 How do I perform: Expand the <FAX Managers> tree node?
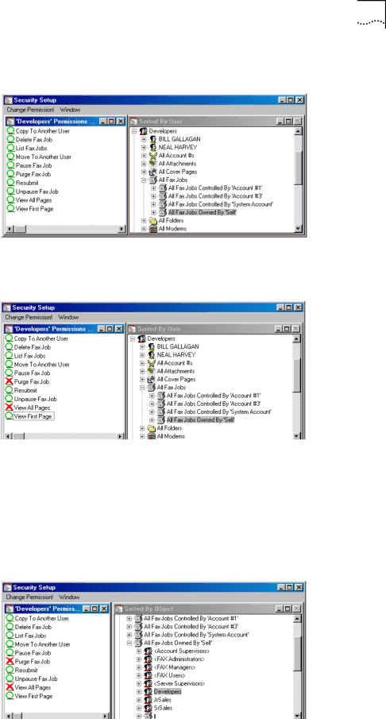point(139,667)
